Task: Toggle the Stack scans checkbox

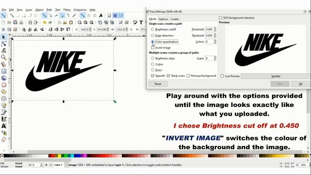Action: (168, 76)
